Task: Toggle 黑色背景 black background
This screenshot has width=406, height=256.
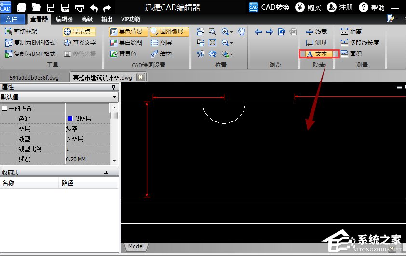Action: tap(128, 32)
